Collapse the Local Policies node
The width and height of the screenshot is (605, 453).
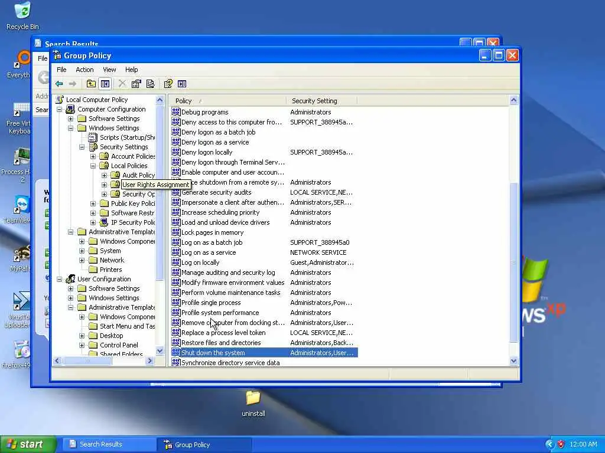93,166
